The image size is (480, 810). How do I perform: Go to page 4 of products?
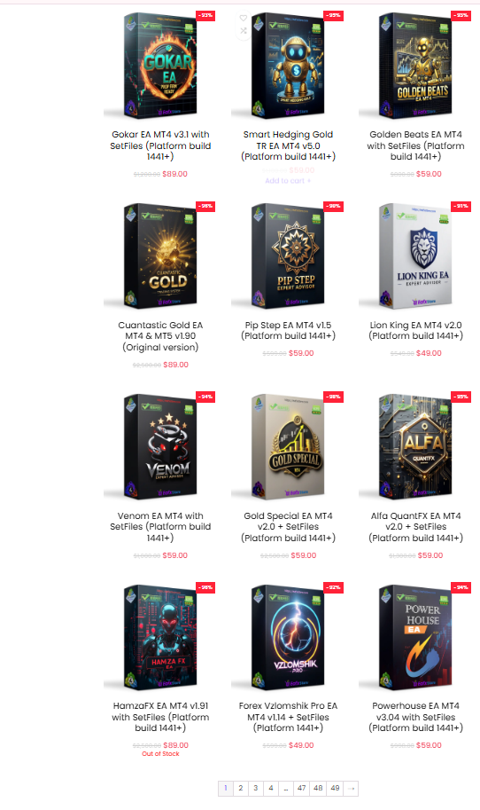[271, 789]
